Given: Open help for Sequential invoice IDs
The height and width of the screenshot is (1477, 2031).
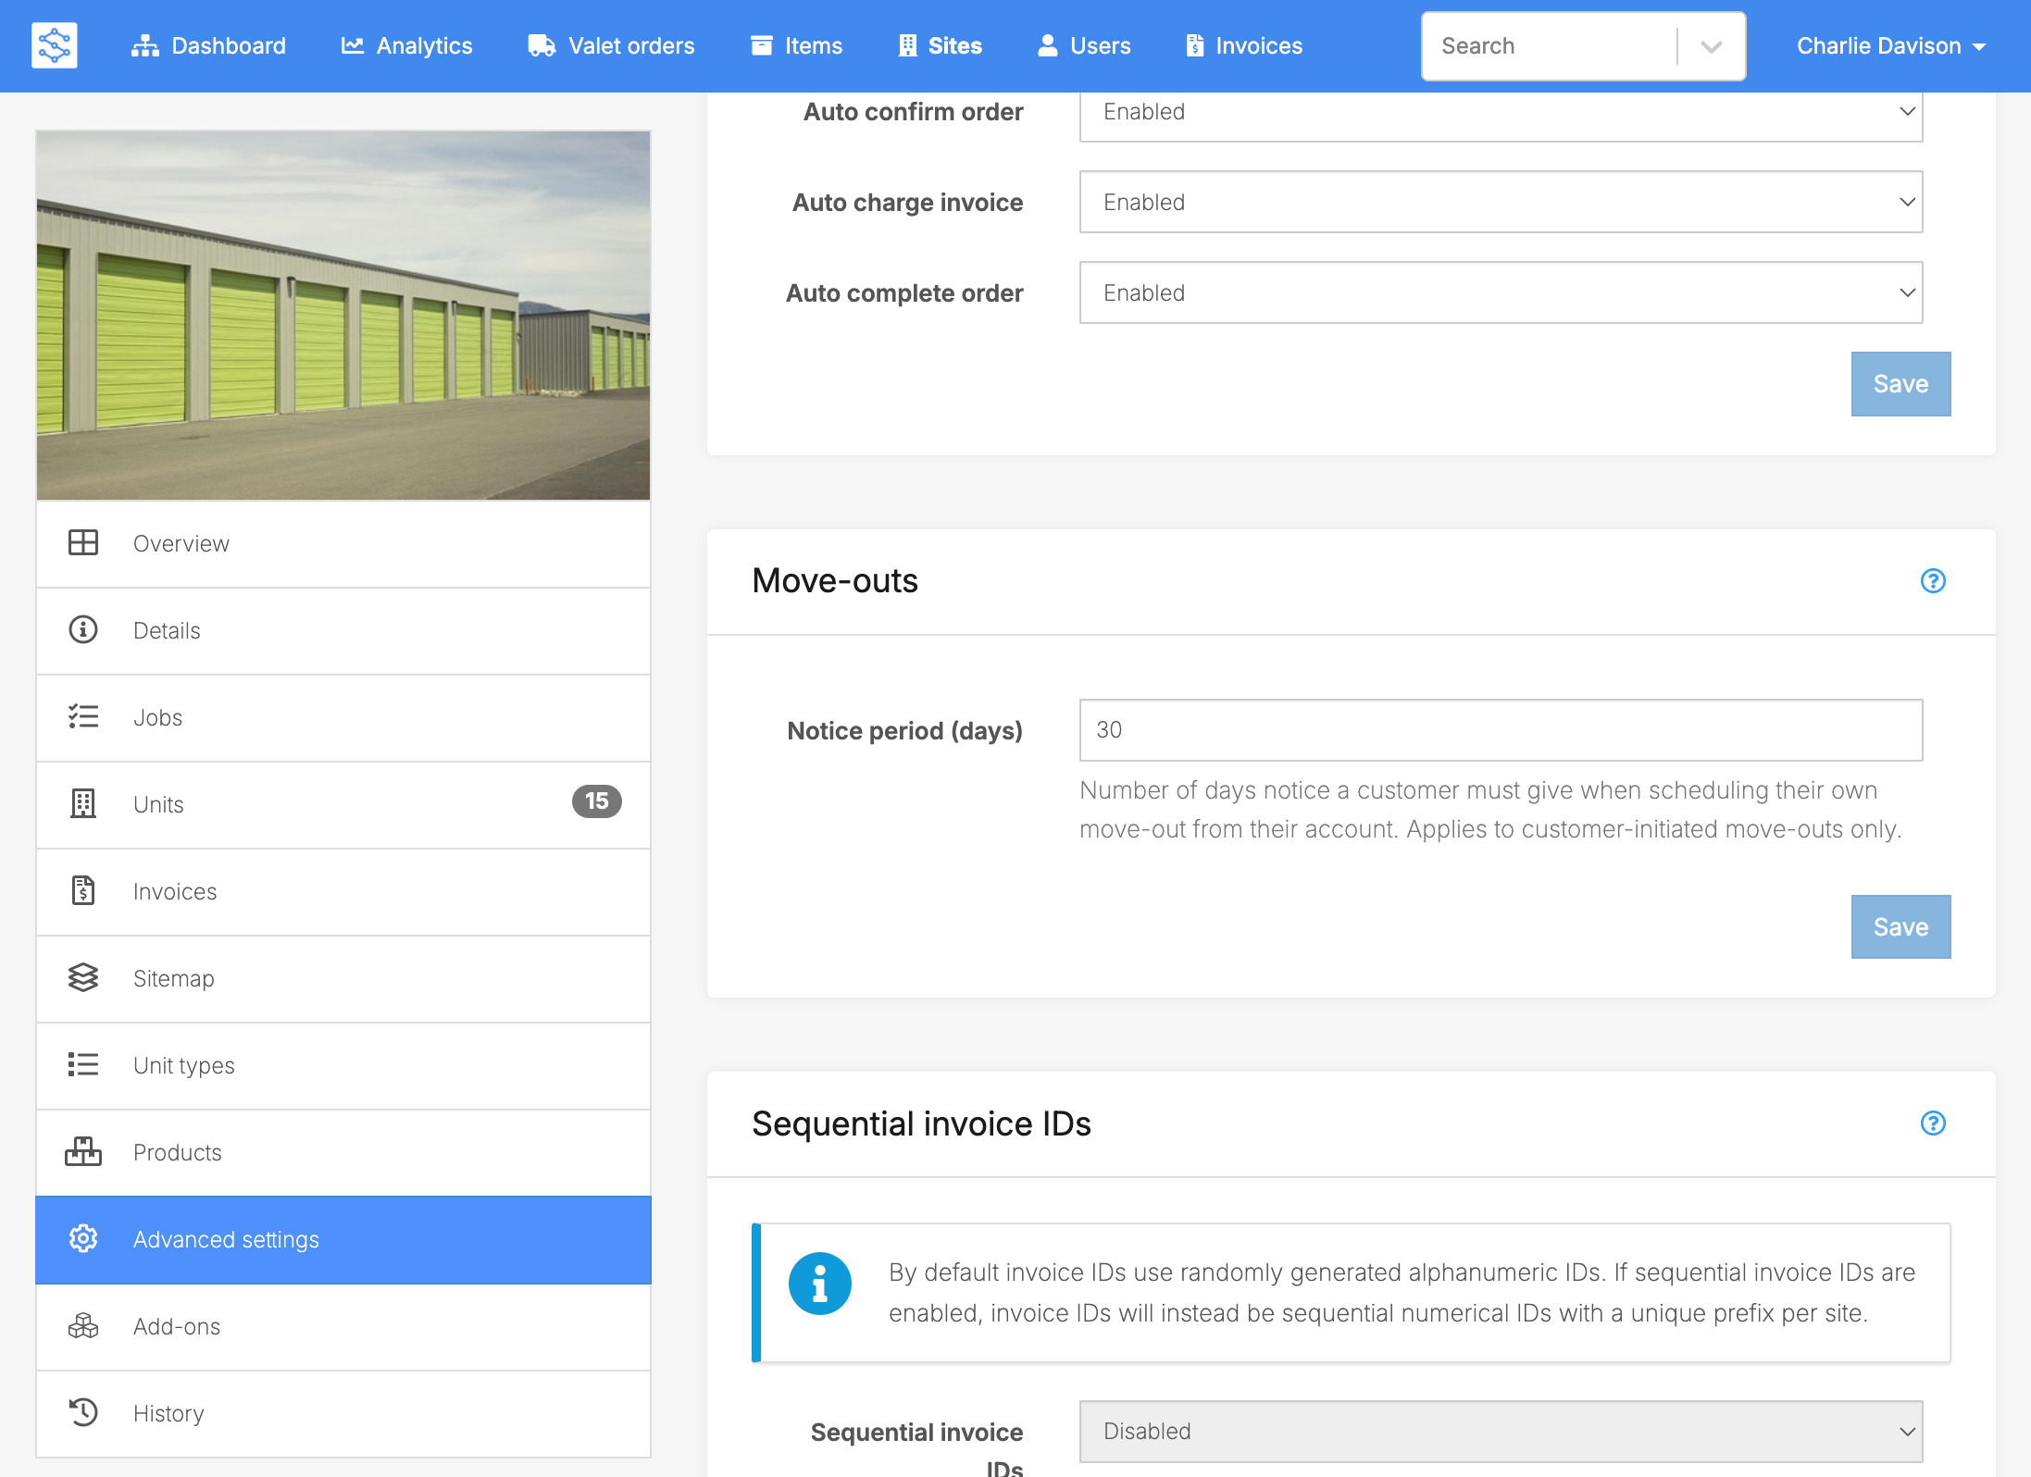Looking at the screenshot, I should [1933, 1123].
